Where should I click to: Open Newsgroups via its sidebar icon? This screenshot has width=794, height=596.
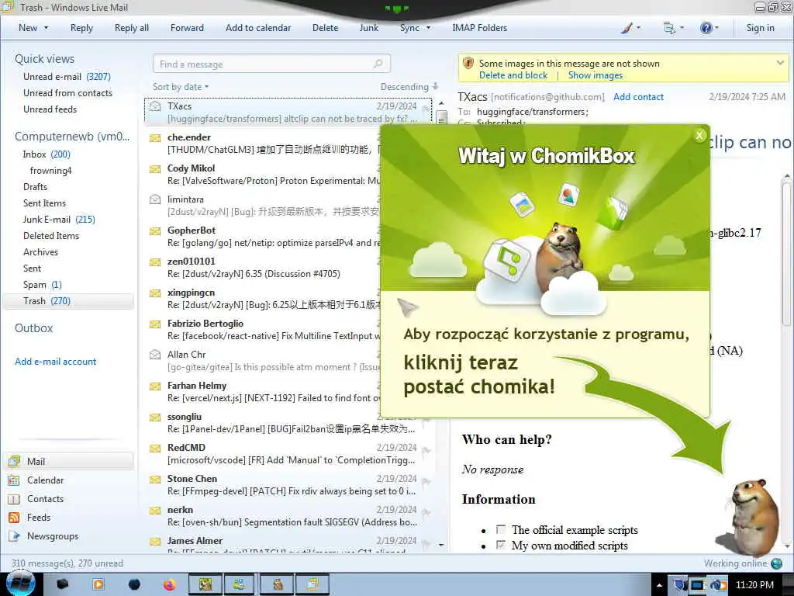click(x=14, y=536)
